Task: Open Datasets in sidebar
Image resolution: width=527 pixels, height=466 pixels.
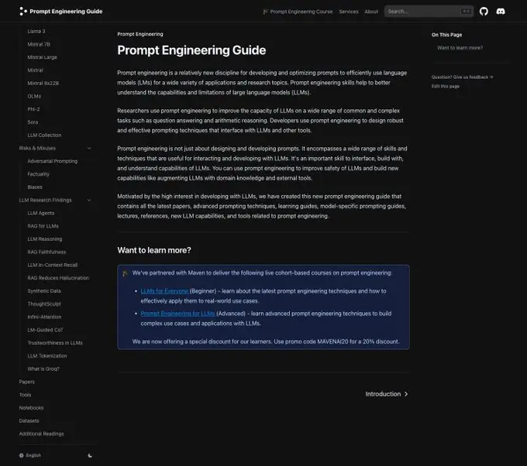Action: point(29,420)
